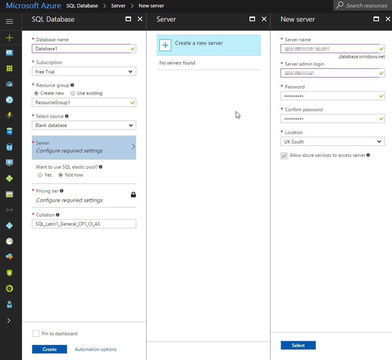The width and height of the screenshot is (392, 360).
Task: Open Pricing tier Configure required settings
Action: [84, 196]
